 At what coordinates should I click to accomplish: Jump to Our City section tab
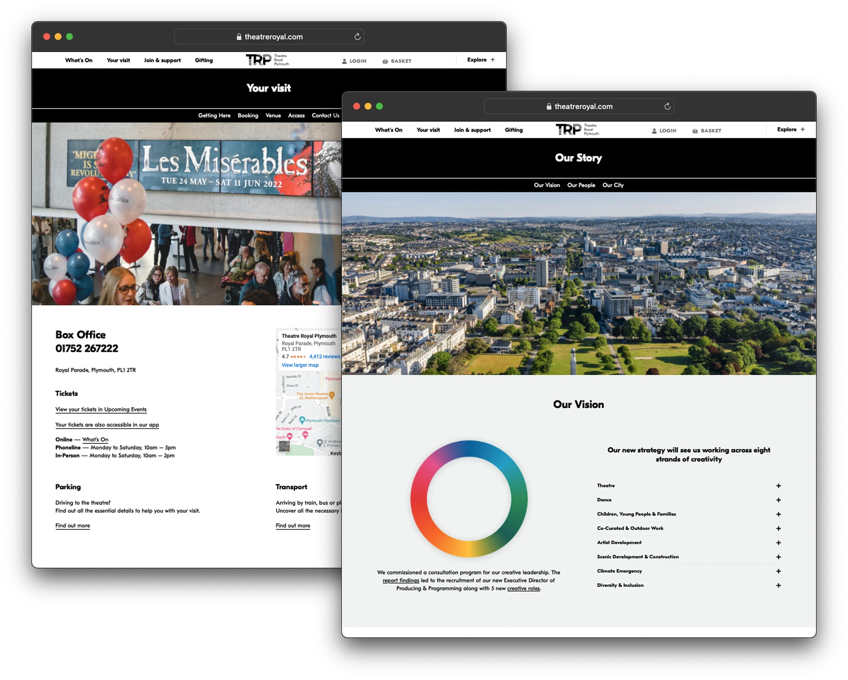pos(613,185)
